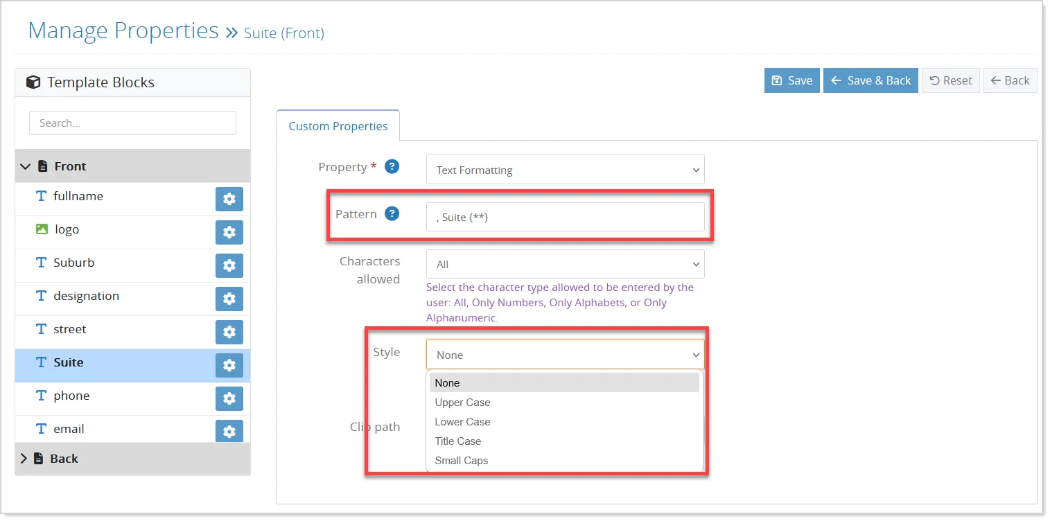The height and width of the screenshot is (521, 1050).
Task: Click the Save & Back button
Action: click(x=870, y=80)
